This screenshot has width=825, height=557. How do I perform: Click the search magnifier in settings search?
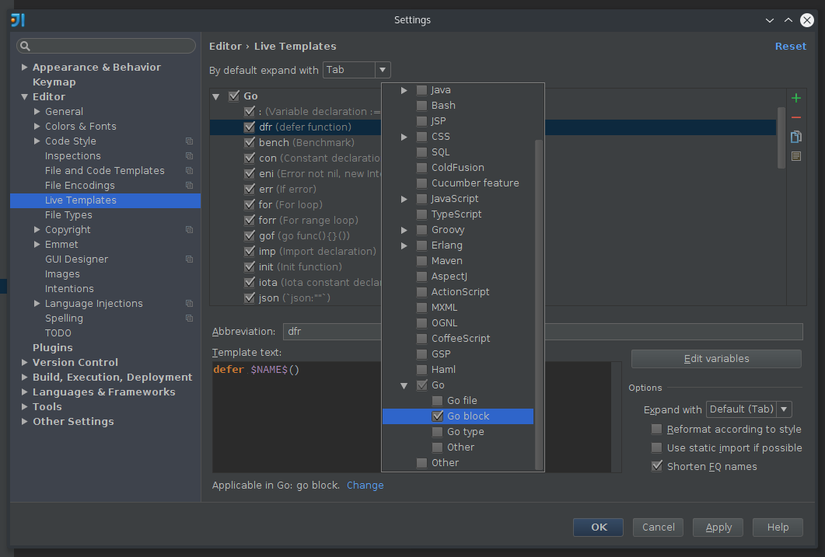click(x=26, y=45)
